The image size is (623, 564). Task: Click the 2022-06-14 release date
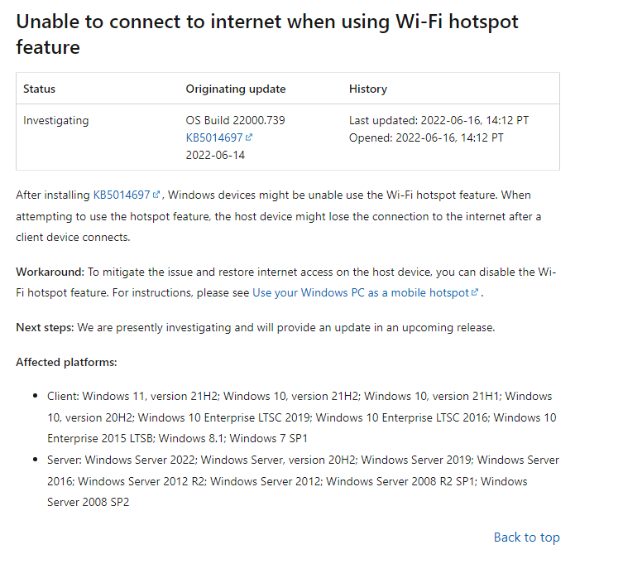[x=215, y=155]
